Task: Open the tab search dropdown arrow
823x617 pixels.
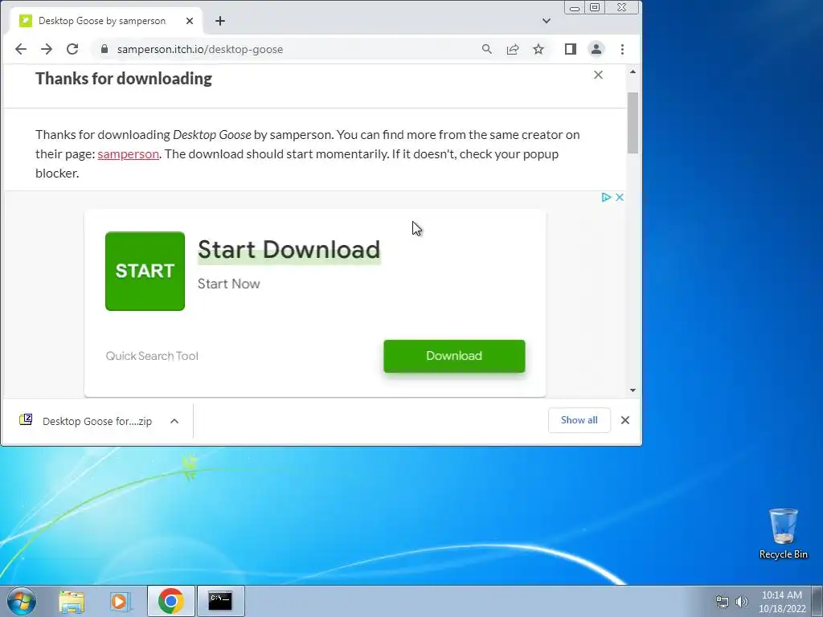Action: click(x=547, y=21)
